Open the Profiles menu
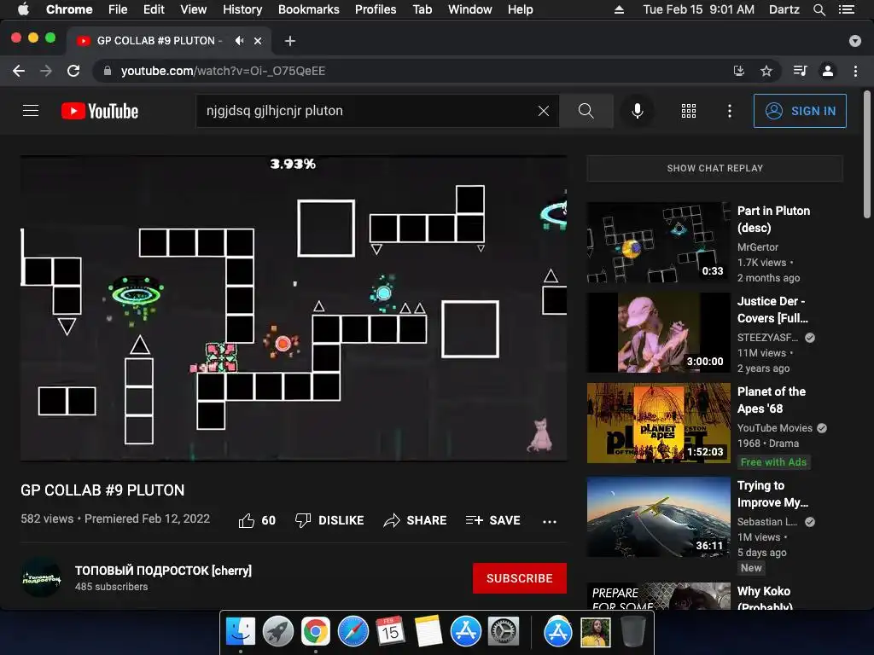 click(376, 9)
